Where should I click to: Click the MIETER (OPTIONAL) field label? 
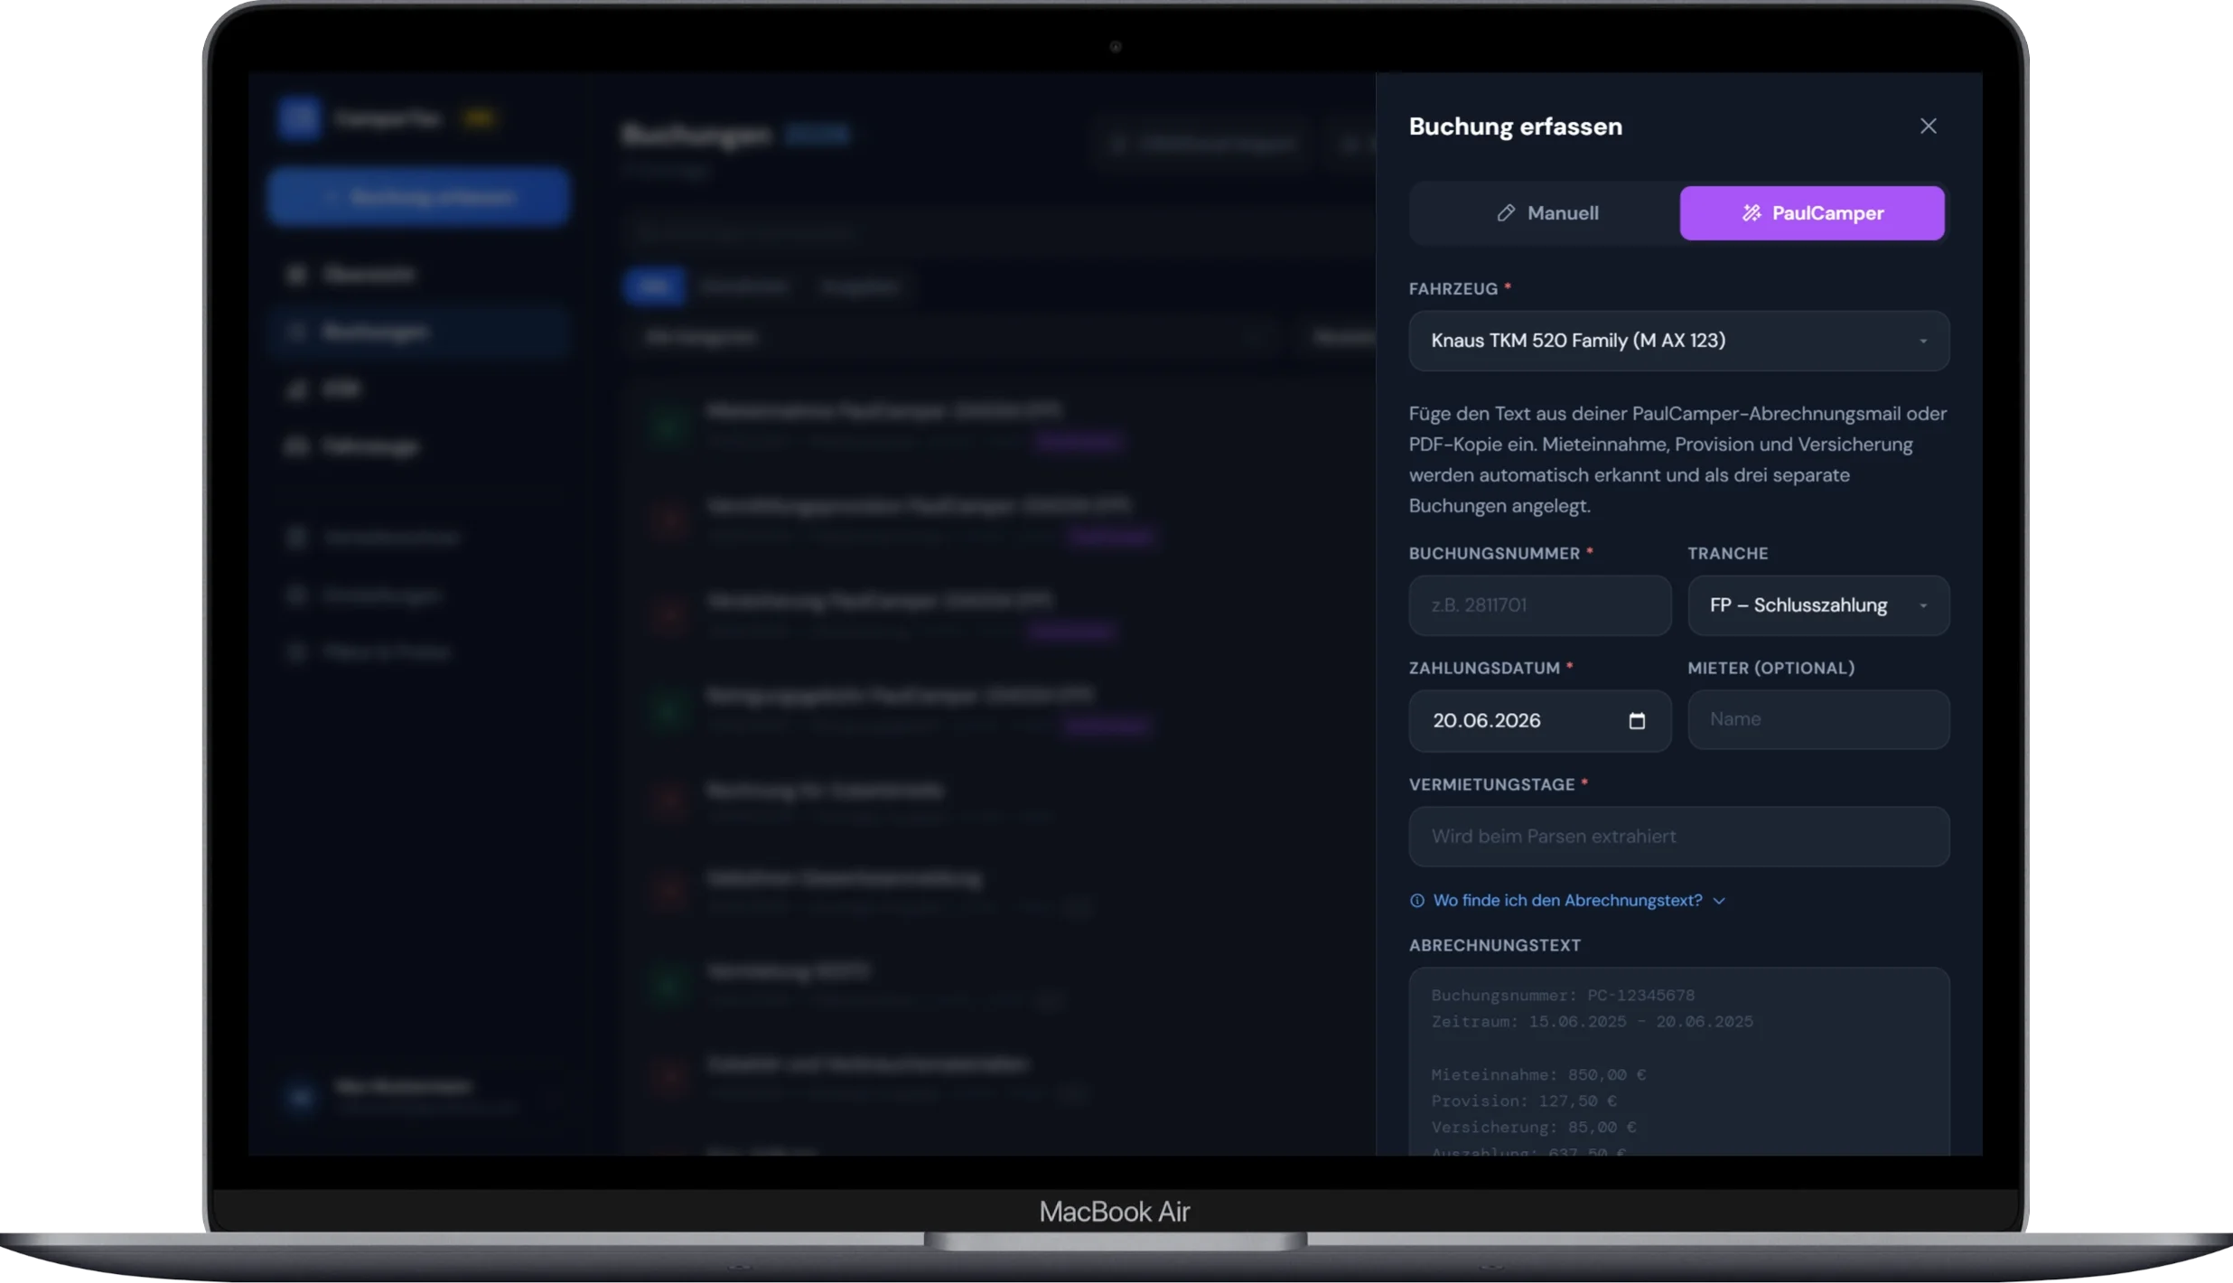[x=1771, y=669]
